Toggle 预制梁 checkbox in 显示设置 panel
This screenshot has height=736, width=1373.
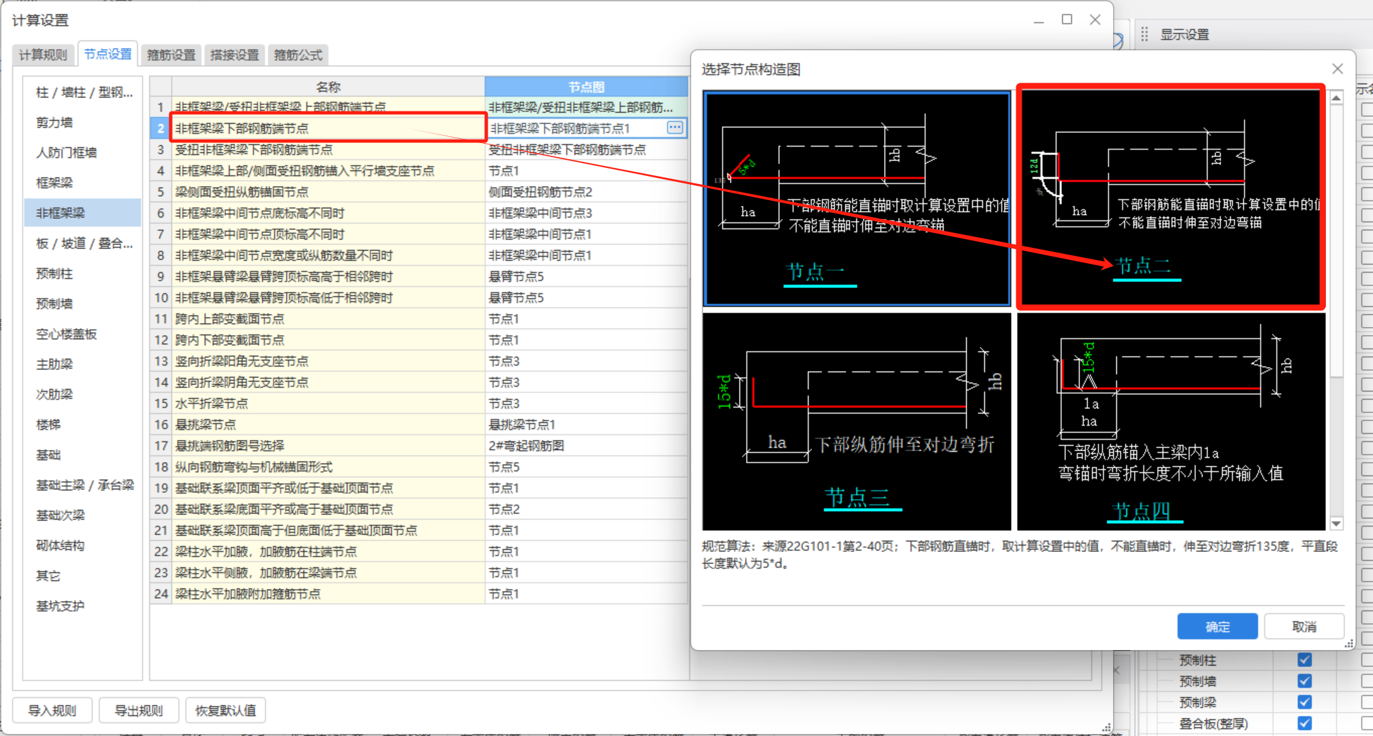pyautogui.click(x=1304, y=702)
